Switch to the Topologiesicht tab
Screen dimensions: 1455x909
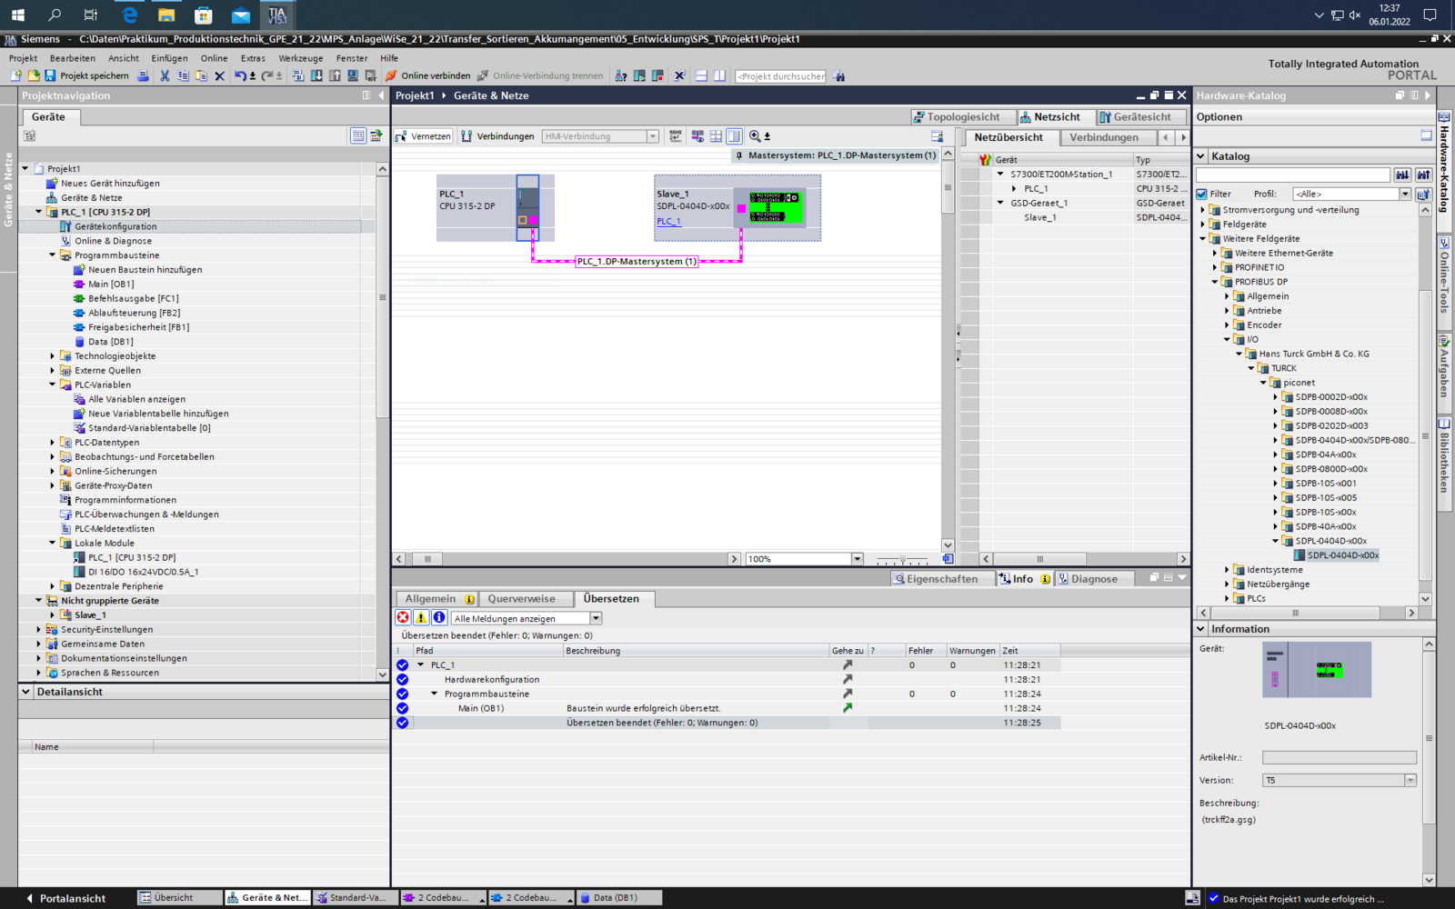click(957, 117)
